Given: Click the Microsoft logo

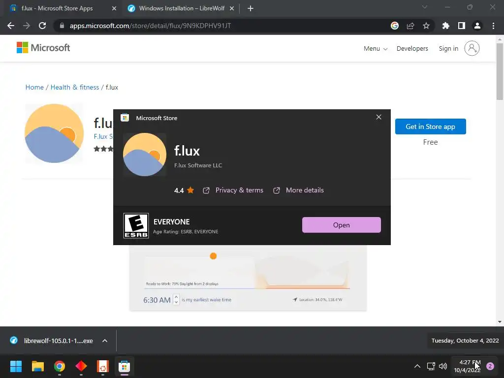Looking at the screenshot, I should 43,48.
